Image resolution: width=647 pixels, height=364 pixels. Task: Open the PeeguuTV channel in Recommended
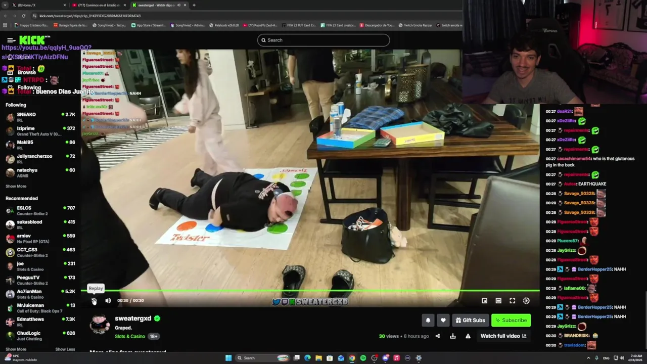point(40,280)
